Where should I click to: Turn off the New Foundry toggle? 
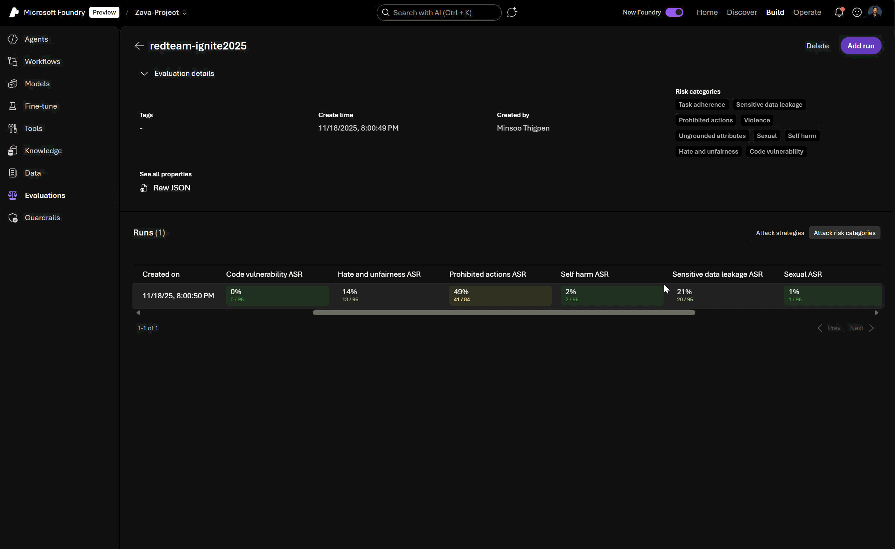coord(674,12)
